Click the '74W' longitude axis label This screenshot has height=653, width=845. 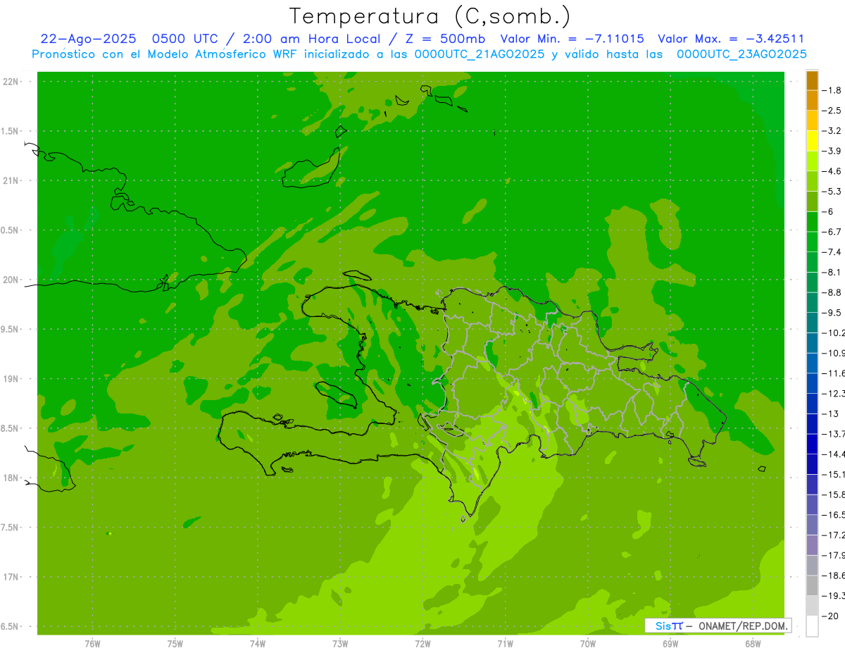pos(257,644)
